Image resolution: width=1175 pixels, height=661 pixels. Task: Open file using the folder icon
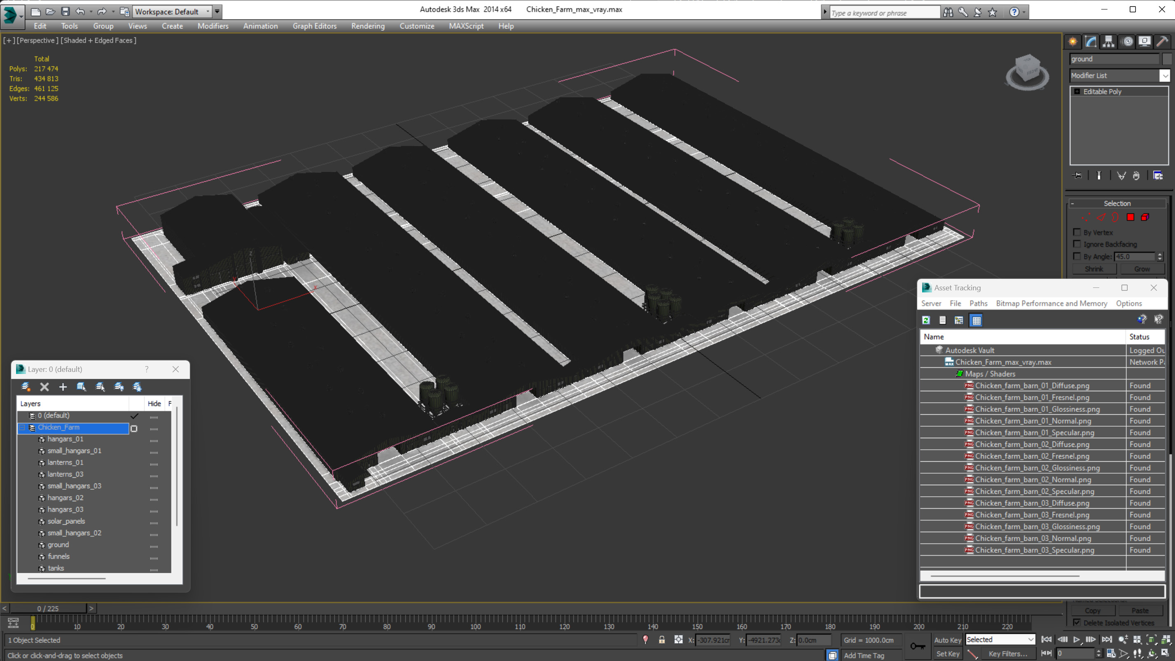click(x=51, y=12)
